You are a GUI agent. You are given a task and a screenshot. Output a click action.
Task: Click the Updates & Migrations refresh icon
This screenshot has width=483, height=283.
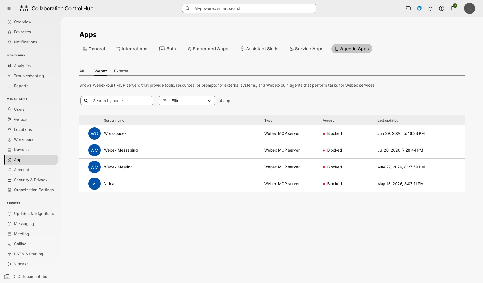pos(10,214)
